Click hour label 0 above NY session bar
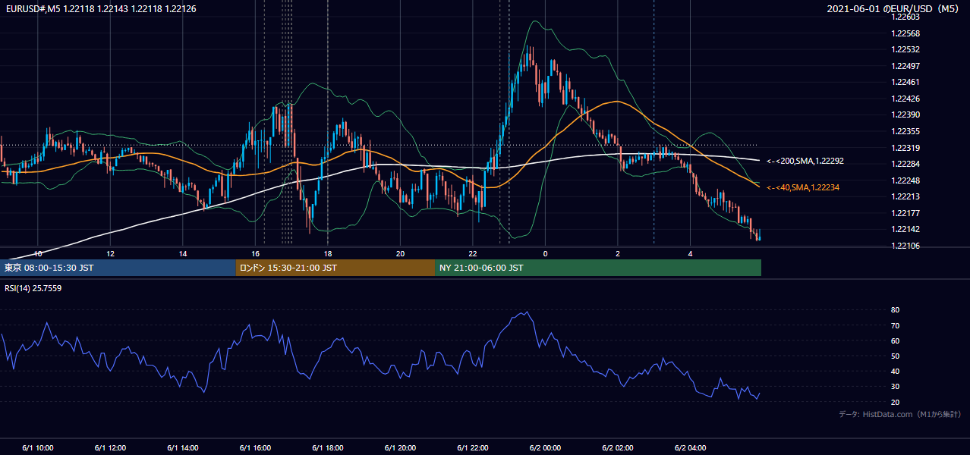Screen dimensions: 970x455 pos(545,253)
